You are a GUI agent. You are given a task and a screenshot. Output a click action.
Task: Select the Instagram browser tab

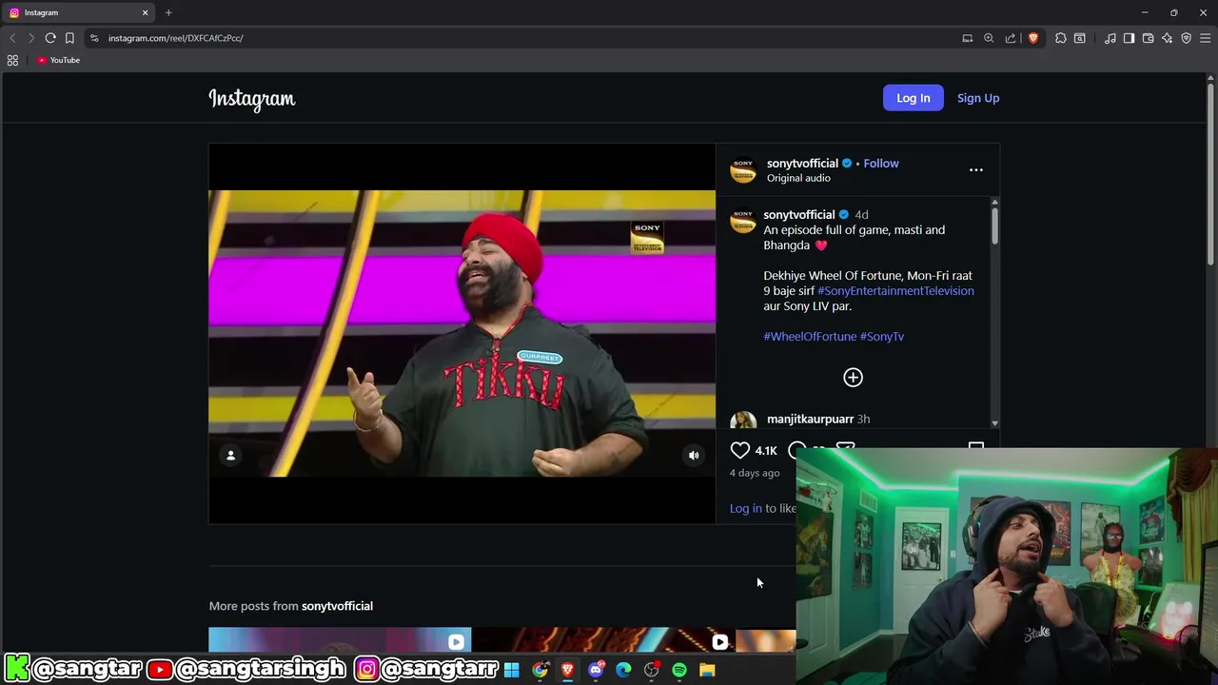tap(78, 12)
